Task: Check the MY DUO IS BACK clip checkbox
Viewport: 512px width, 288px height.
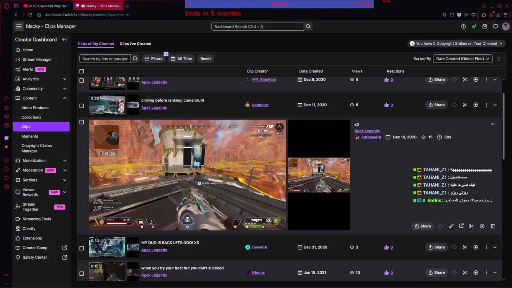Action: point(82,248)
